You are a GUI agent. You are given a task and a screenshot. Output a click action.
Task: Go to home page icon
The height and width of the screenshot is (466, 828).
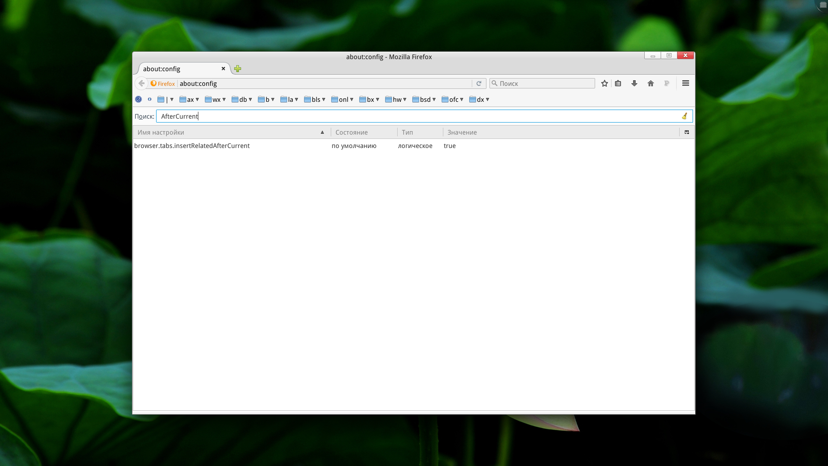click(x=651, y=83)
